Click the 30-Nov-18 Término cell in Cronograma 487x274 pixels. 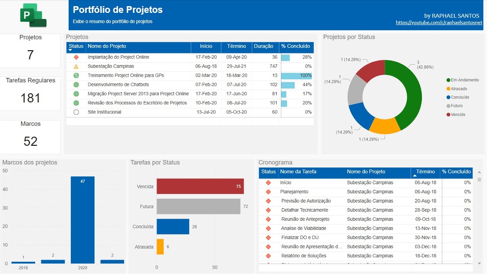tap(425, 237)
